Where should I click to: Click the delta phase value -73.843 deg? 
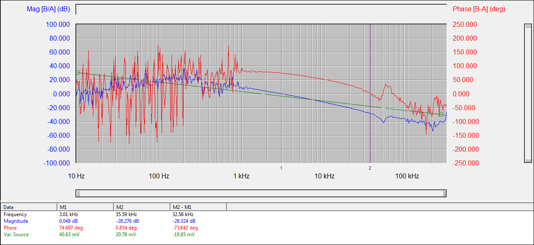185,228
